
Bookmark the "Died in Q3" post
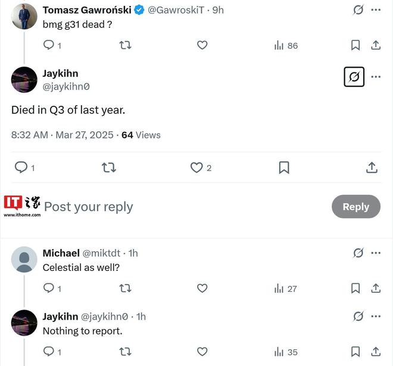(x=284, y=168)
